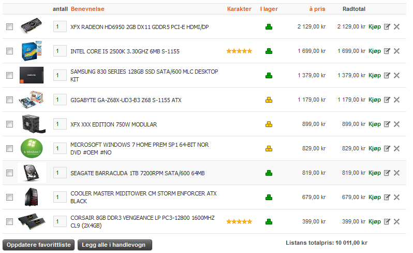Click the green stock icon for Corsair Vengeance RAM

[x=269, y=221]
